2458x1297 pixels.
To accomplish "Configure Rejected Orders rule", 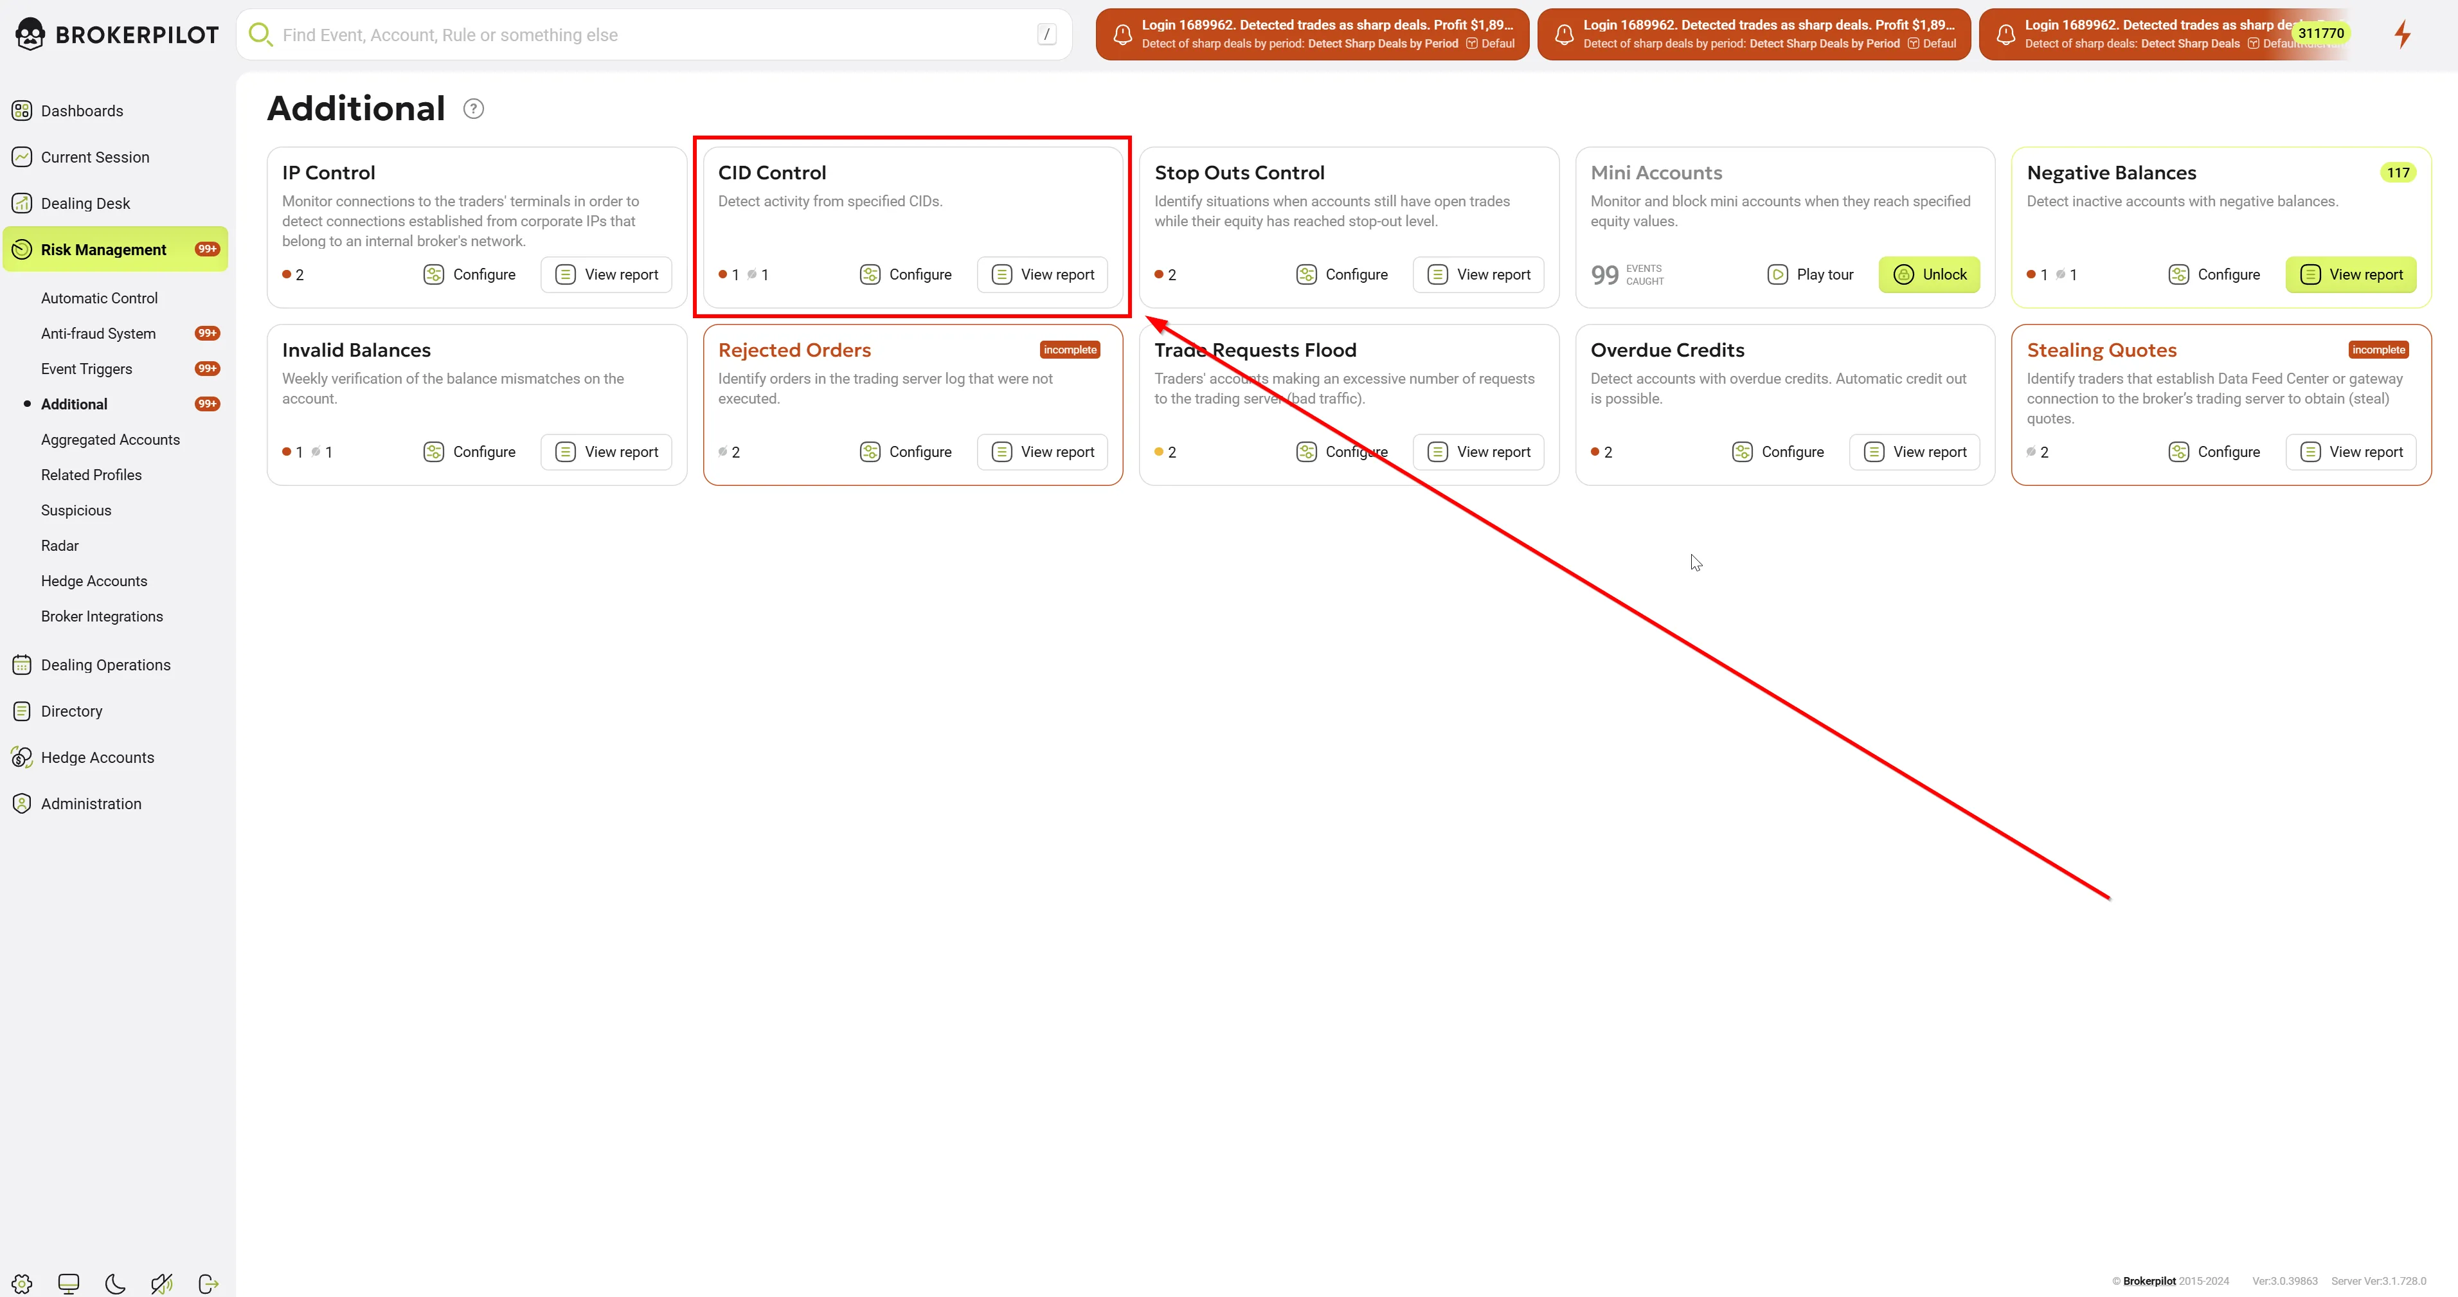I will [906, 452].
